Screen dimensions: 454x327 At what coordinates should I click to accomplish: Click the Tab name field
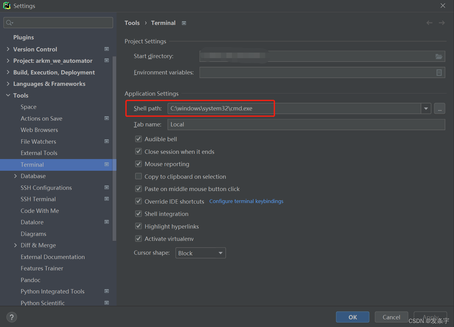[306, 124]
